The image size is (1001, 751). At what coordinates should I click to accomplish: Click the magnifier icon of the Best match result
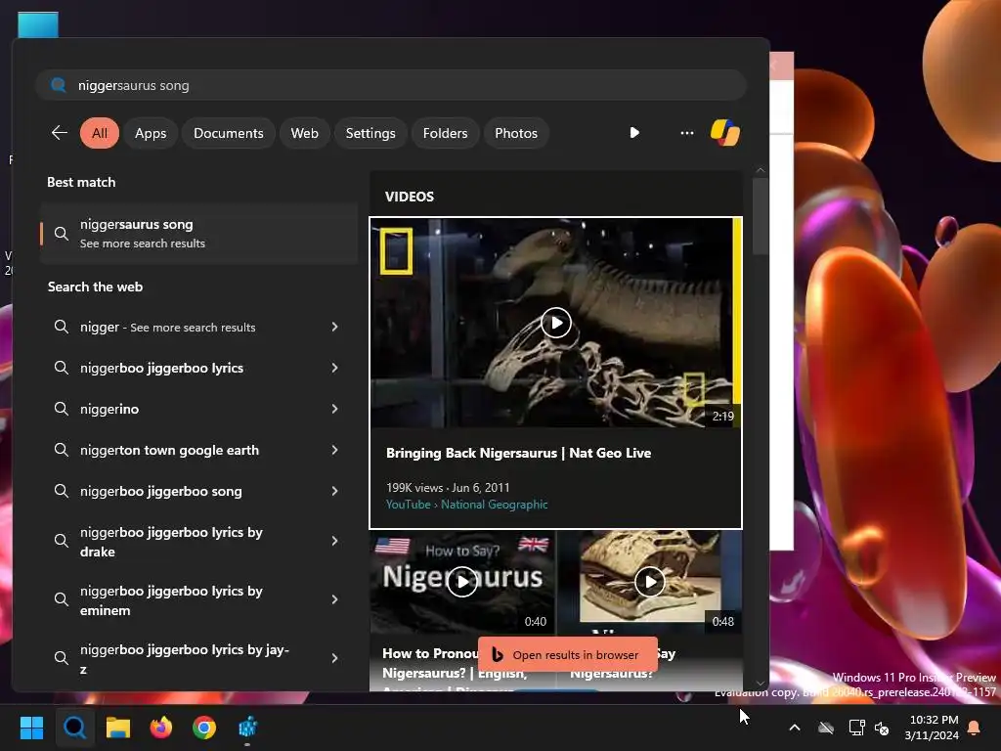click(62, 233)
